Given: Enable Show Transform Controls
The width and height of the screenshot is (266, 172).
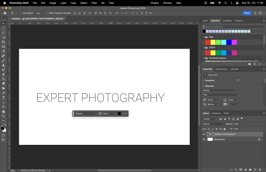Looking at the screenshot, I should click(x=46, y=13).
